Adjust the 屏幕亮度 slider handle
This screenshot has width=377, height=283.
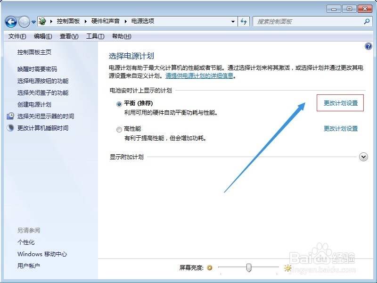click(249, 267)
